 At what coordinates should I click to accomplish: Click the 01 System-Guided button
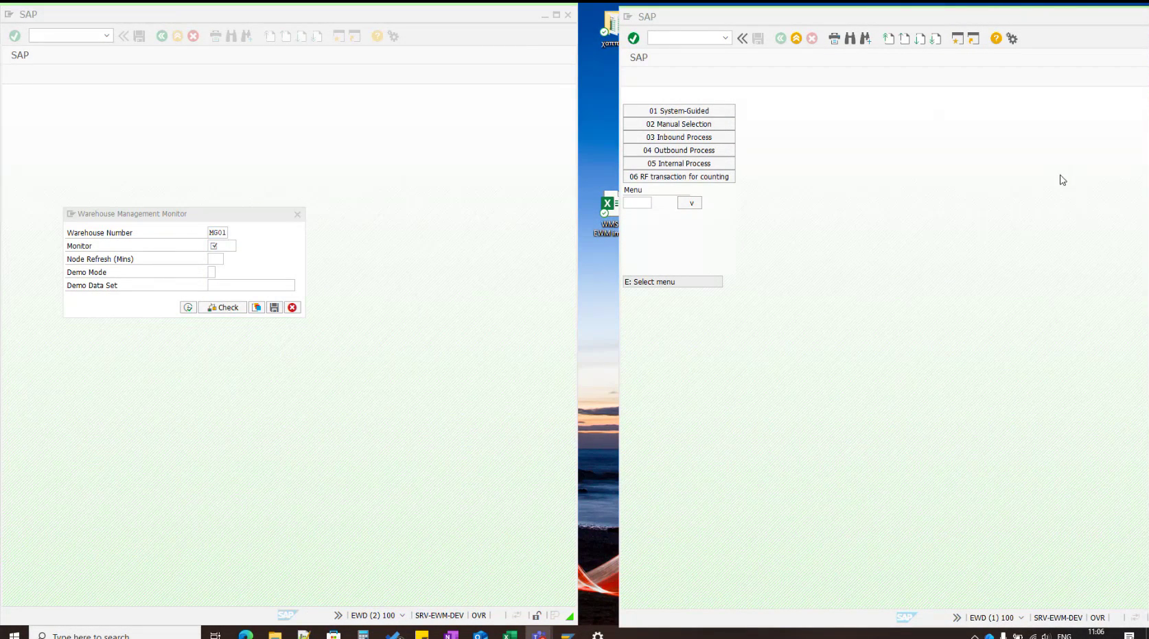678,110
